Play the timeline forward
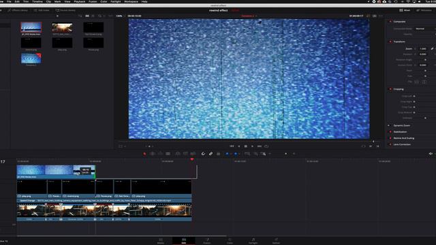Screen dimensions: 436x245 pos(252,146)
